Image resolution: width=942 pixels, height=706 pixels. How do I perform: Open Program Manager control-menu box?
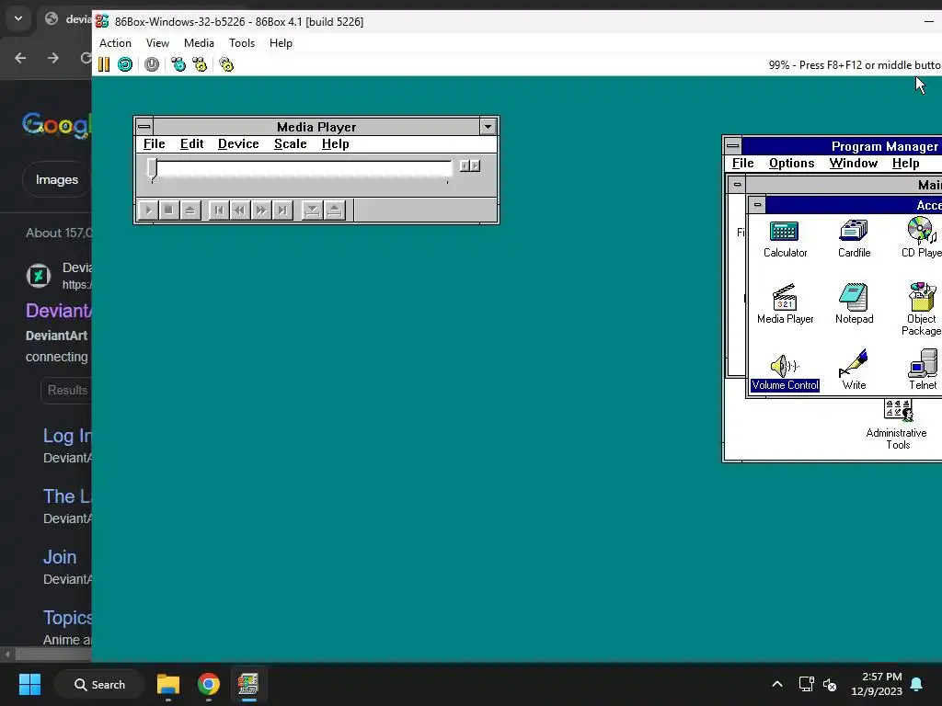pyautogui.click(x=733, y=146)
